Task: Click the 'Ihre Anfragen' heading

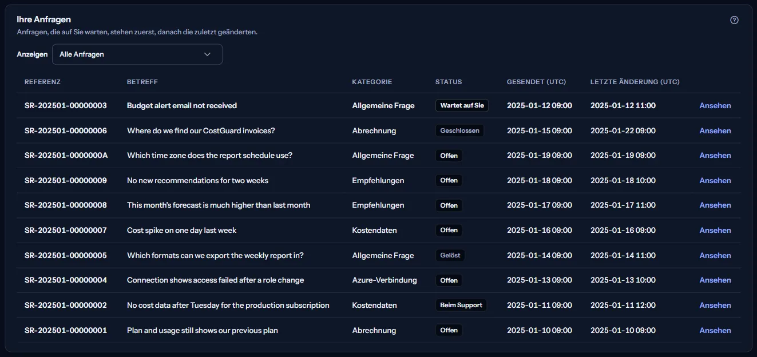Action: [x=44, y=19]
